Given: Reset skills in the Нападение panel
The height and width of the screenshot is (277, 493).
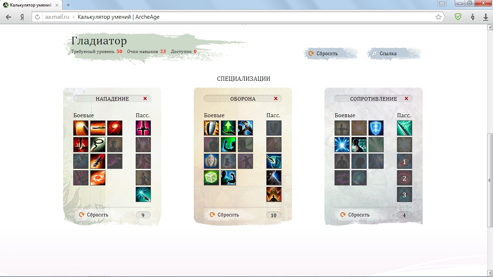Looking at the screenshot, I should click(94, 215).
